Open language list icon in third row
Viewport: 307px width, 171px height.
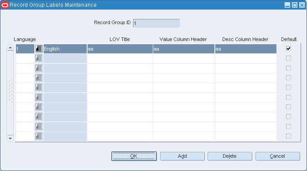point(39,68)
